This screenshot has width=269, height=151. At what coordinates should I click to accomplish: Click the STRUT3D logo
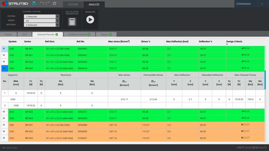(15, 3)
